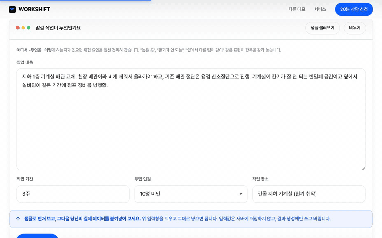Load sample with 샘플 불러오기 button
This screenshot has height=238, width=382.
coord(322,28)
